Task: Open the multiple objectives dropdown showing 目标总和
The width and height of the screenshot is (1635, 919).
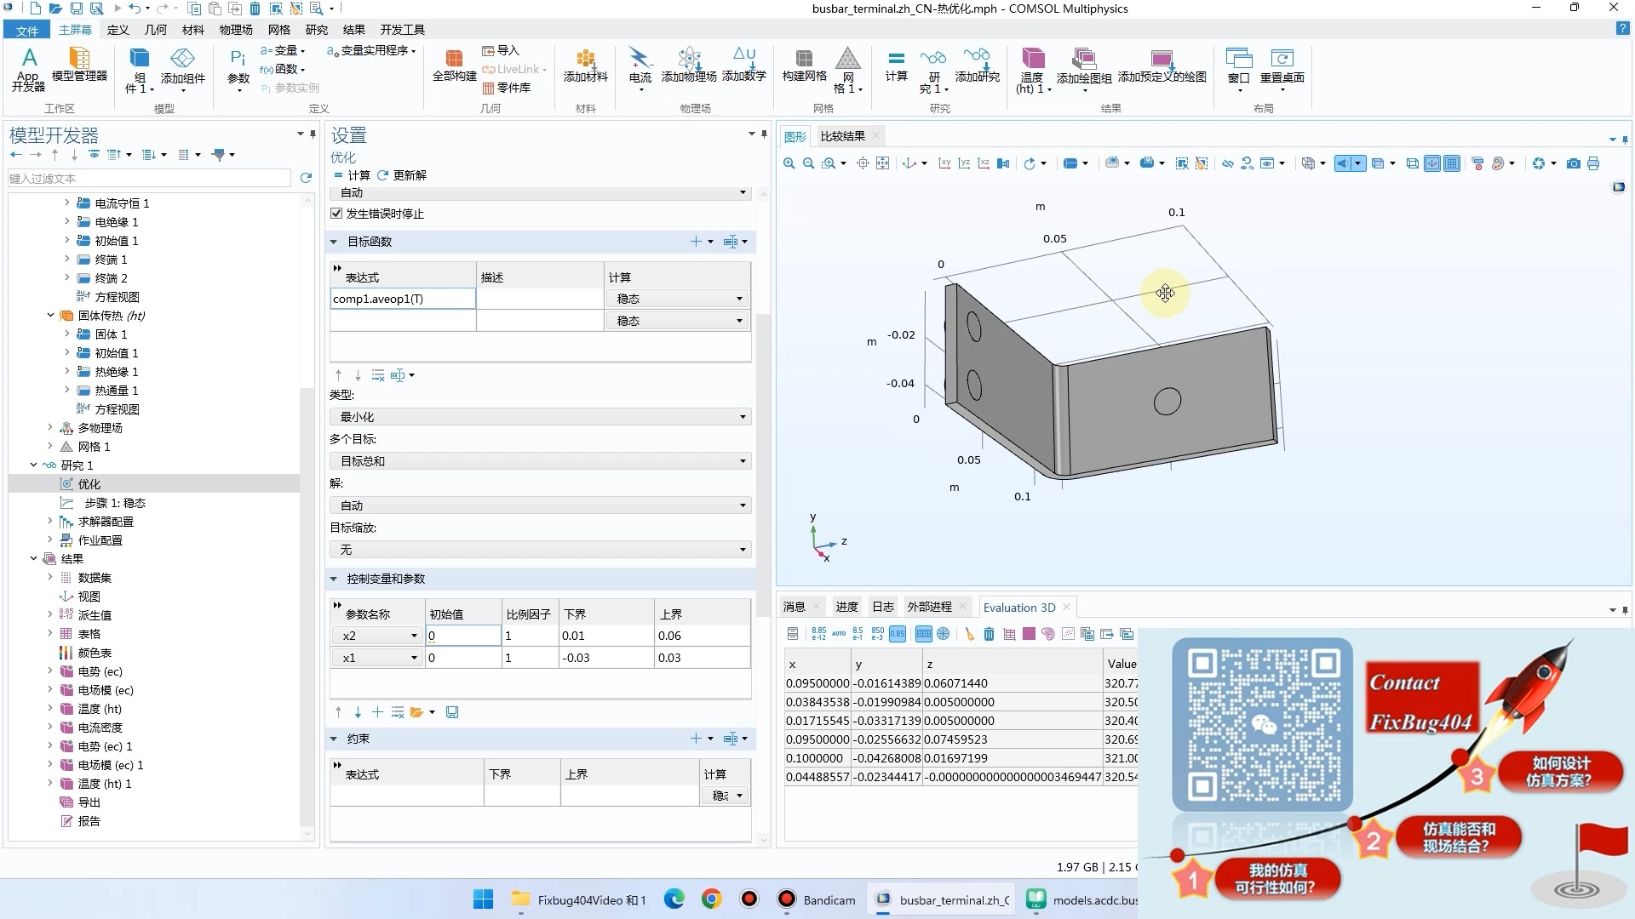Action: click(540, 461)
